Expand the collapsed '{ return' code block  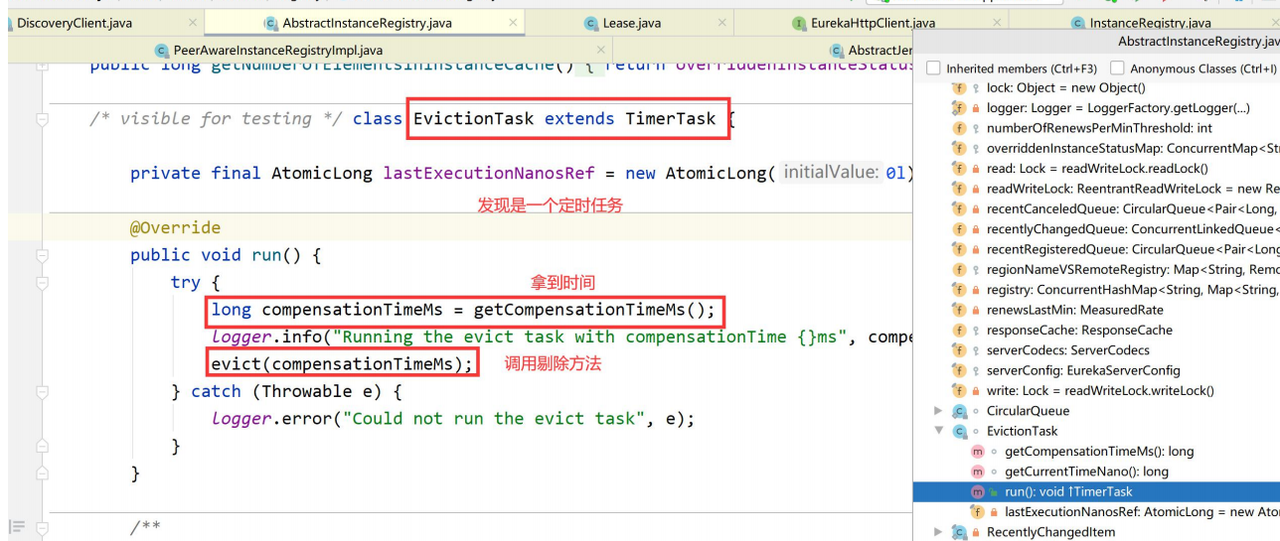pos(588,66)
